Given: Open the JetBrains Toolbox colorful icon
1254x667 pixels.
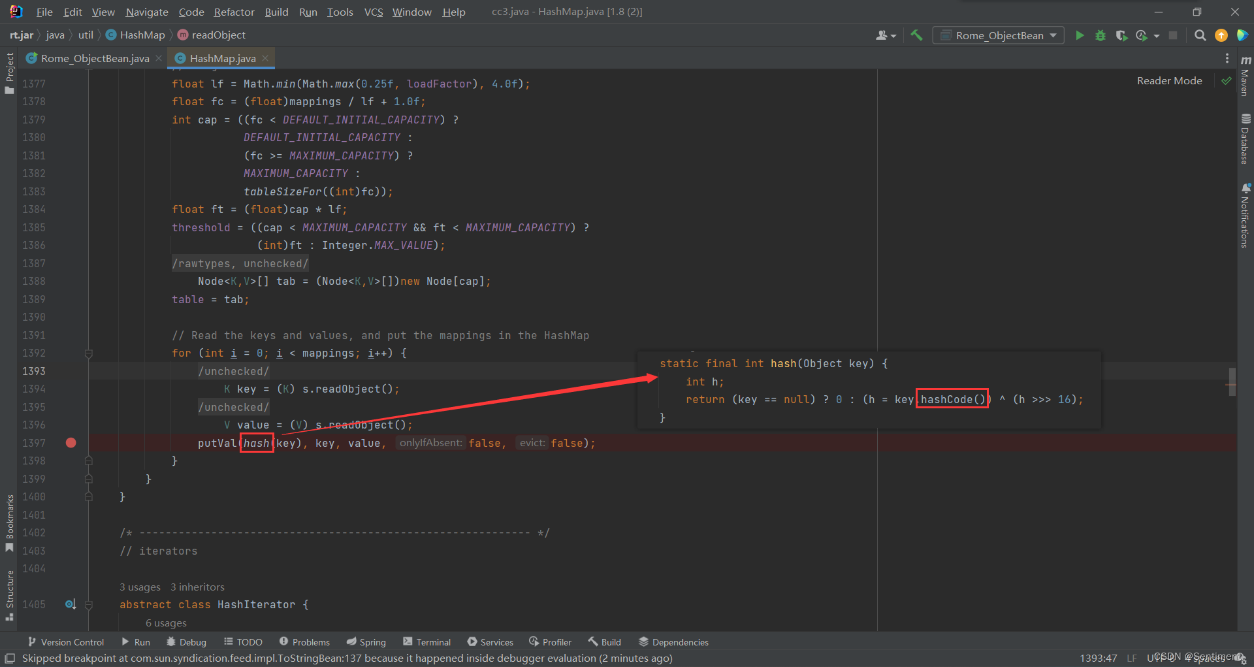Looking at the screenshot, I should point(1242,35).
